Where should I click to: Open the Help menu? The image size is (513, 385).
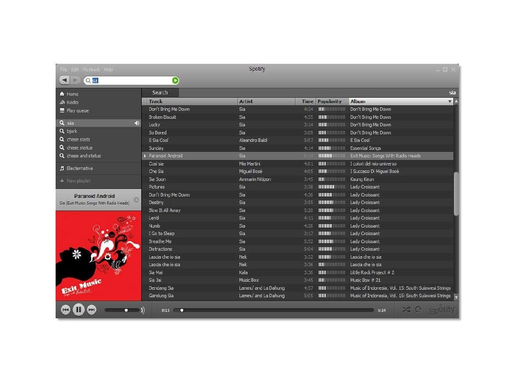[x=108, y=69]
